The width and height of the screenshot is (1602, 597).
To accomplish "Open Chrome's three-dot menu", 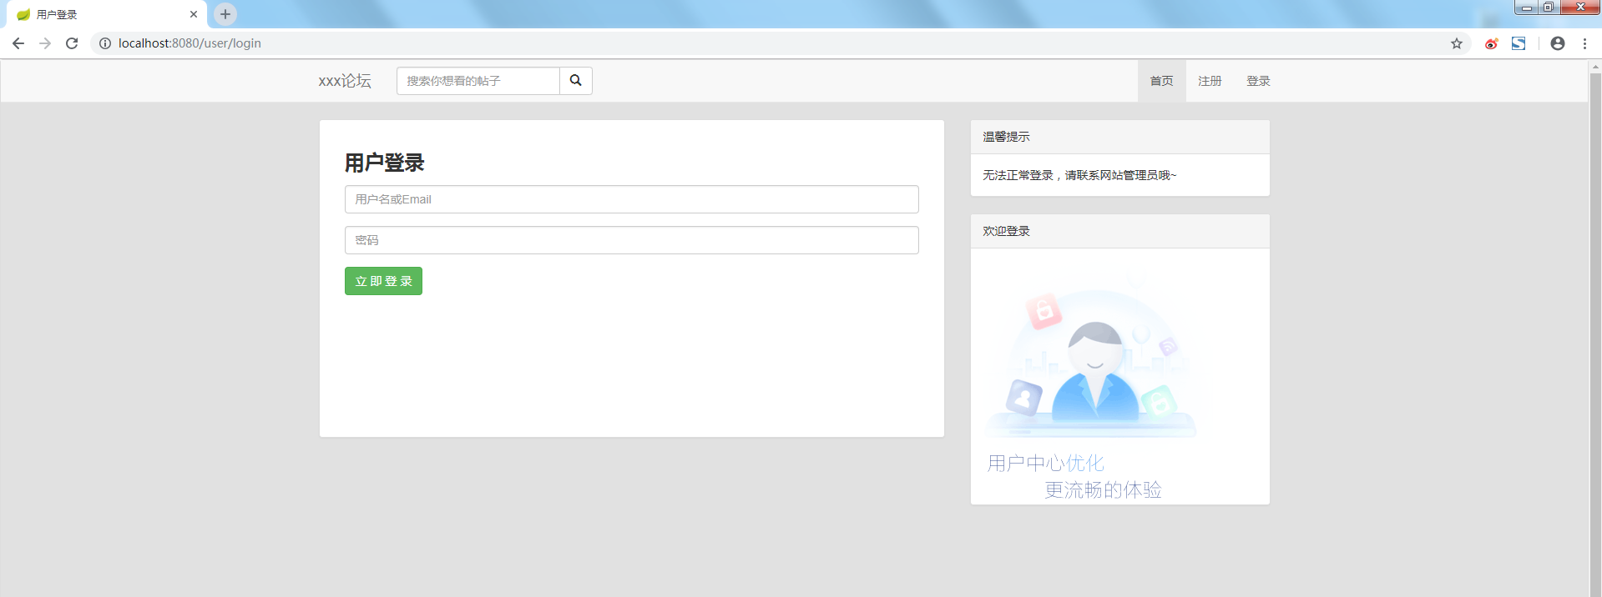I will pos(1584,43).
